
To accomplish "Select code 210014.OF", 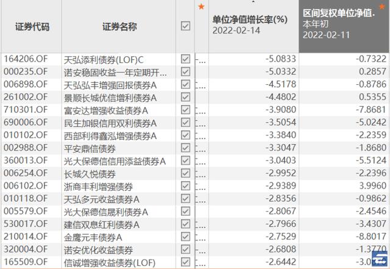I will (26, 237).
